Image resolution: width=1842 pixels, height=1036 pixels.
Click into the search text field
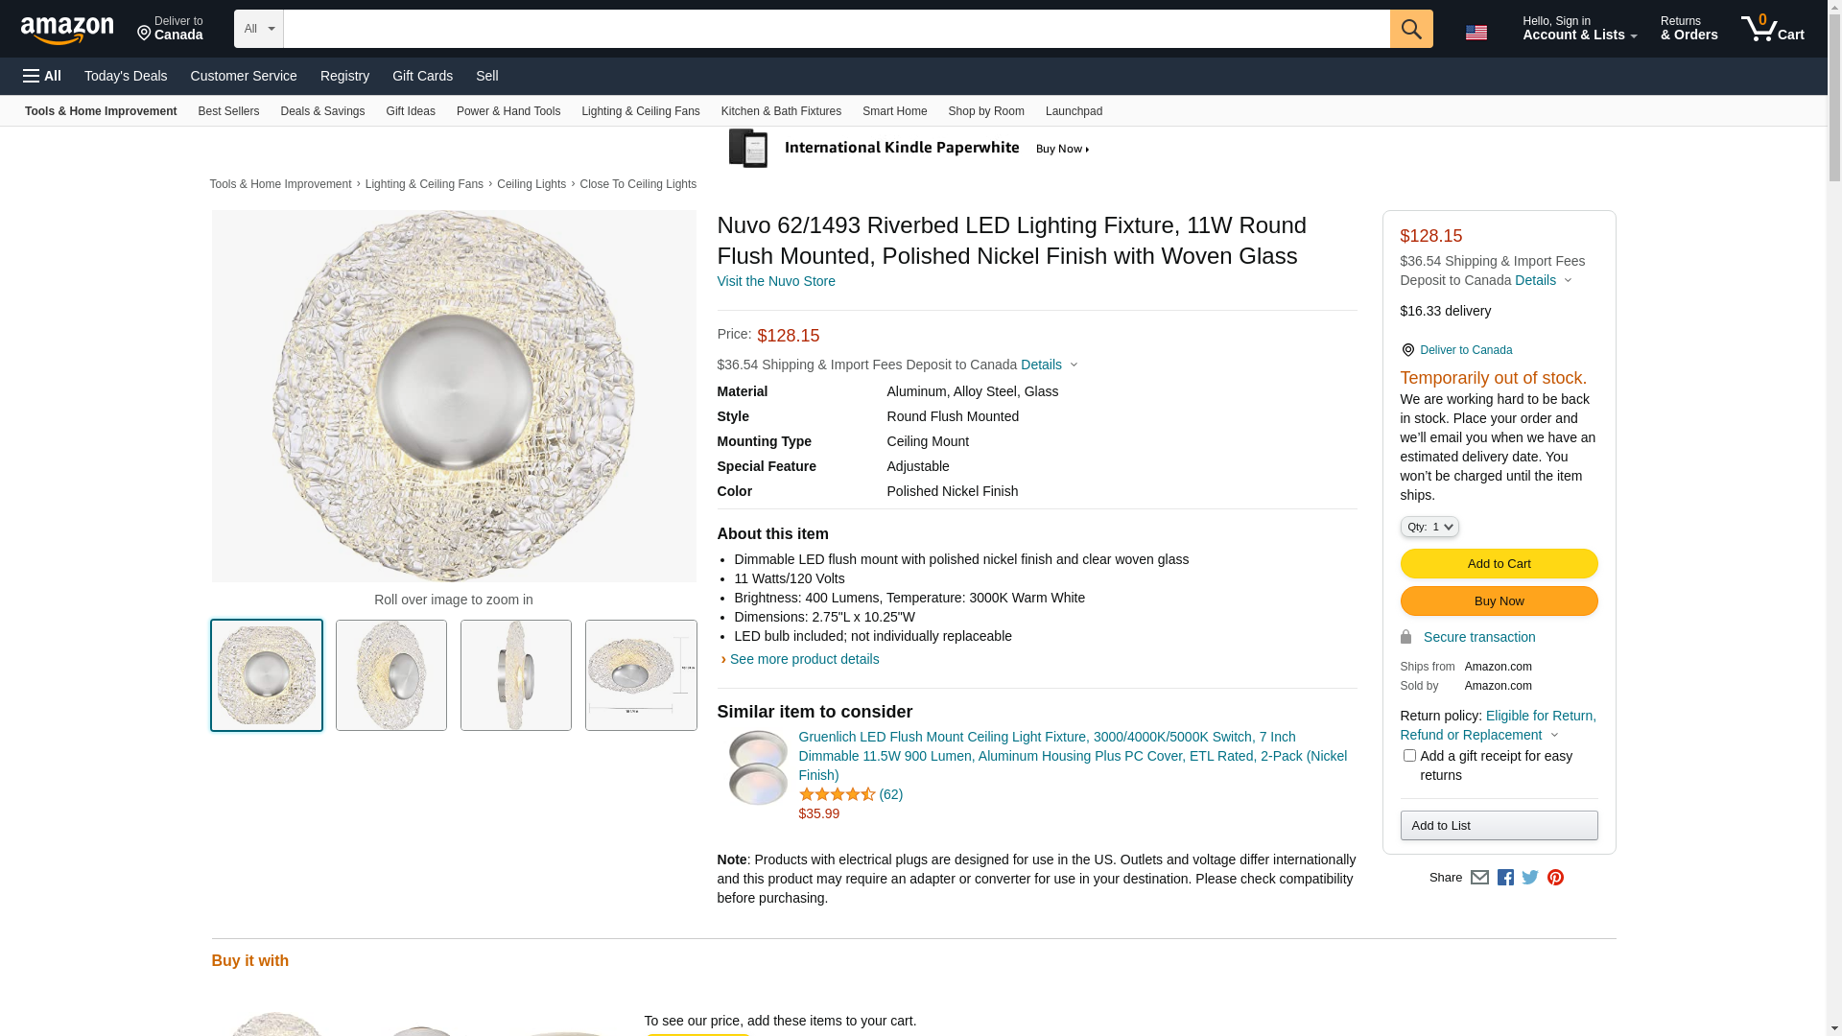[836, 29]
